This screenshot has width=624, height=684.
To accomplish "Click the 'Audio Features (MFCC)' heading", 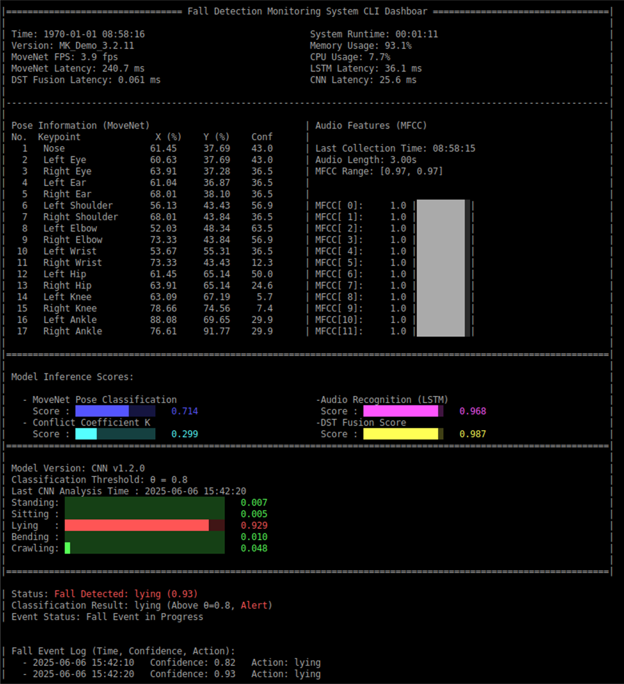I will click(371, 125).
